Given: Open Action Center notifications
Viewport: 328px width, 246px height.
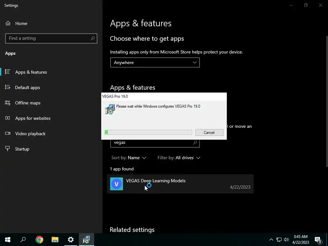Looking at the screenshot, I should (318, 240).
